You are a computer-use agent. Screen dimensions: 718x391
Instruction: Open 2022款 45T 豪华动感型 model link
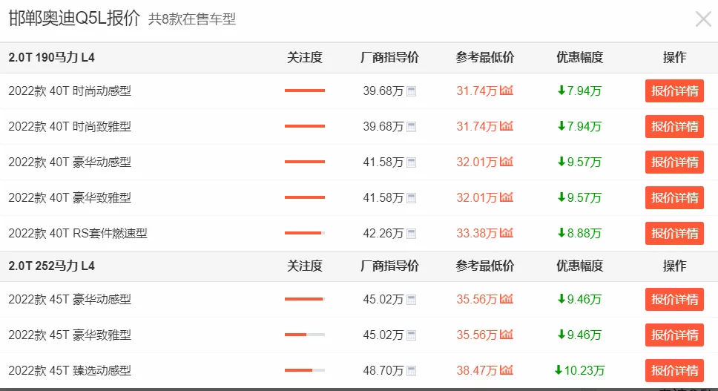tap(70, 300)
